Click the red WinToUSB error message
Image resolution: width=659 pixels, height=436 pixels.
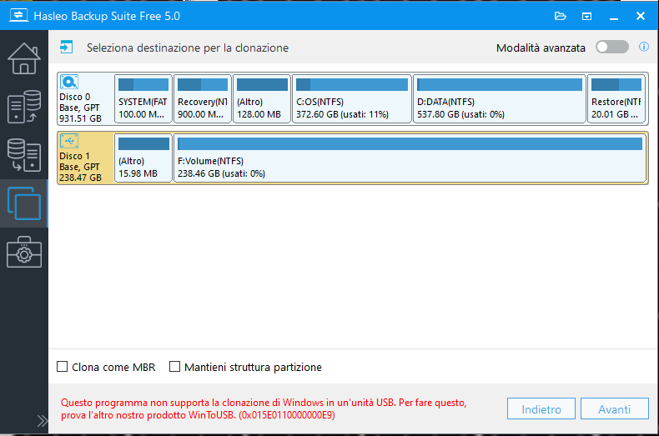pos(264,408)
